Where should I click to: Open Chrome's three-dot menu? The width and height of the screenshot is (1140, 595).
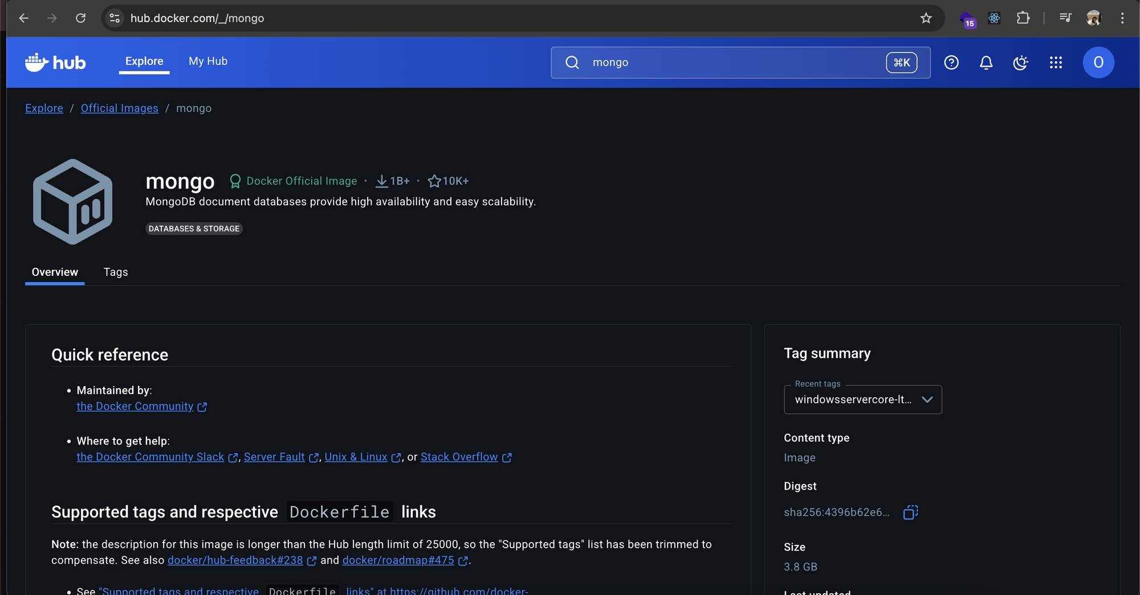point(1121,18)
